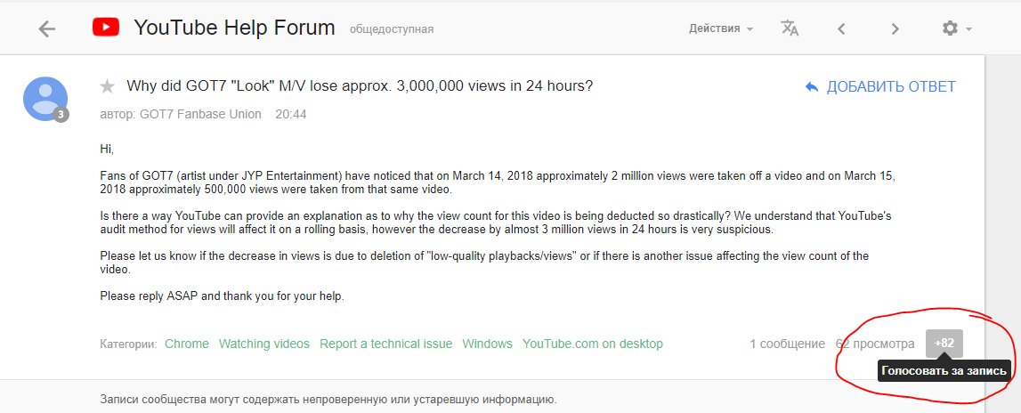Open GOT7 Fanbase Union author name
The width and height of the screenshot is (1021, 413).
tap(200, 114)
